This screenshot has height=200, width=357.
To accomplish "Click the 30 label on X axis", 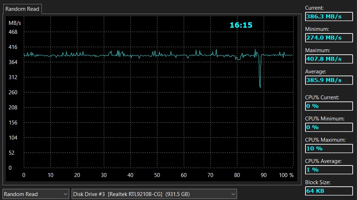I will [x=104, y=175].
